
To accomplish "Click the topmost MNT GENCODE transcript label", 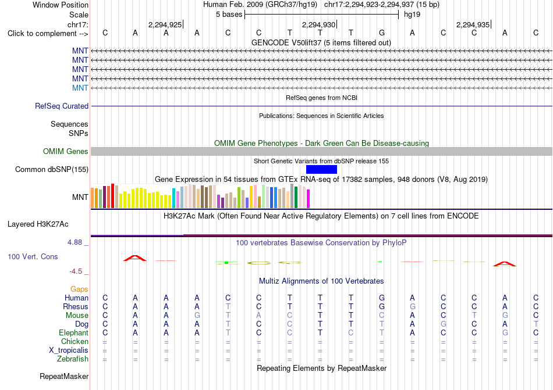I will [x=80, y=51].
